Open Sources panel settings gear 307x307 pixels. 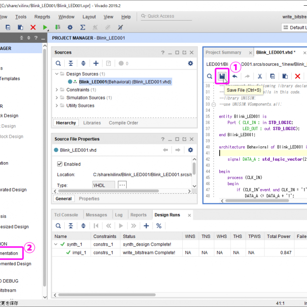(x=190, y=63)
